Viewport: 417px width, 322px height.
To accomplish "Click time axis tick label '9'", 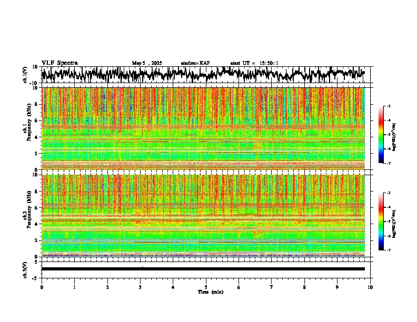I will pos(337,287).
